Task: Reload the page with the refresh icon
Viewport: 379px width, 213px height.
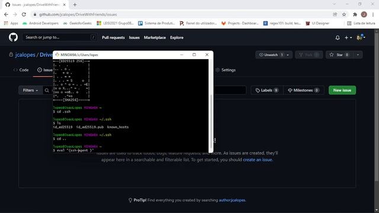Action: 24,14
